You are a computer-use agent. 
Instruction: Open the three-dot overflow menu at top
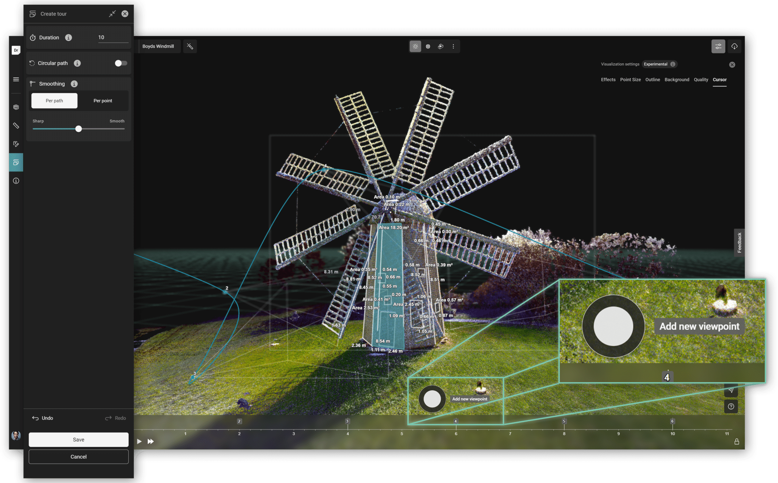click(453, 46)
